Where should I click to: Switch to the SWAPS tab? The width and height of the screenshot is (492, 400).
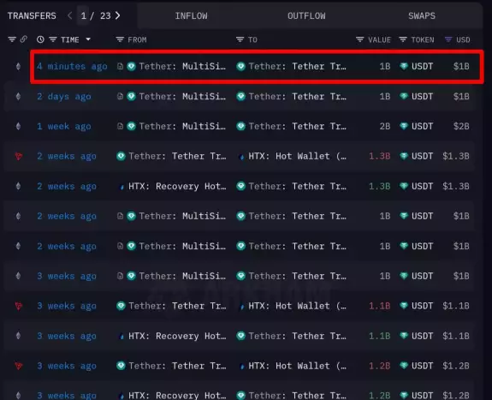point(422,16)
